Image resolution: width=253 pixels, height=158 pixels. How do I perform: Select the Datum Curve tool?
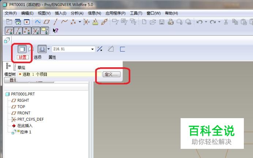(x=64, y=22)
